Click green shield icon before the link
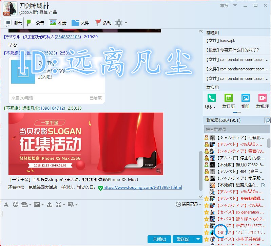This screenshot has height=246, width=271. coord(100,188)
